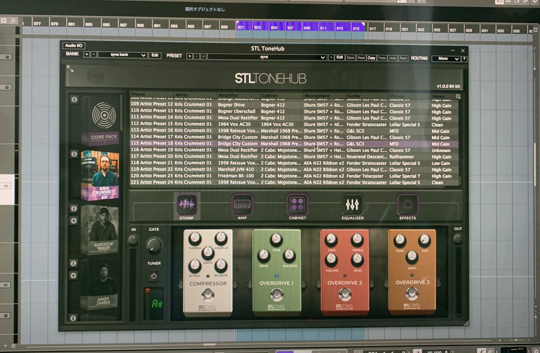
Task: Go to previous preset with left arrow
Action: point(204,57)
